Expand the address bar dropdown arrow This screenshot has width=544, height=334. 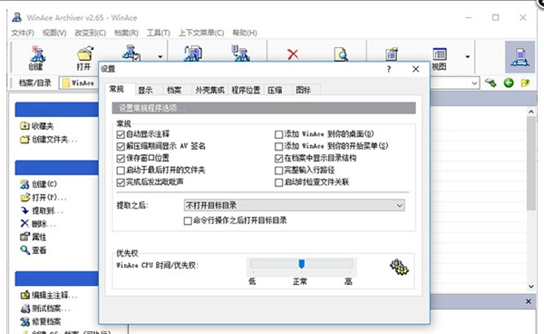tap(474, 83)
